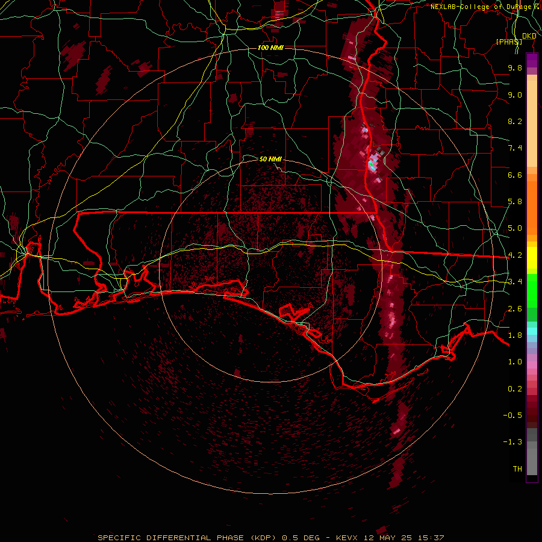Viewport: 542px width, 542px height.
Task: Click the yellow swatch beside the 4.2 value
Action: (x=532, y=257)
